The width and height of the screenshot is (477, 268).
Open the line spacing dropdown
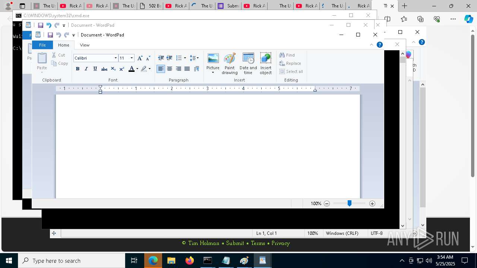tap(194, 58)
